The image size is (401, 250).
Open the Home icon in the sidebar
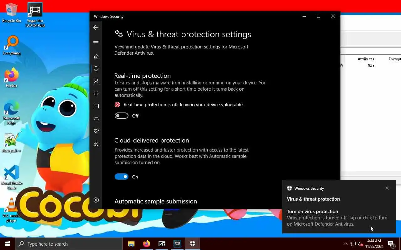click(96, 56)
